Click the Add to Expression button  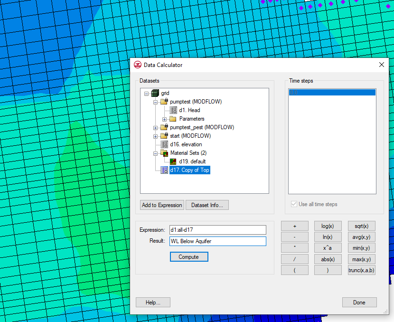click(x=162, y=205)
